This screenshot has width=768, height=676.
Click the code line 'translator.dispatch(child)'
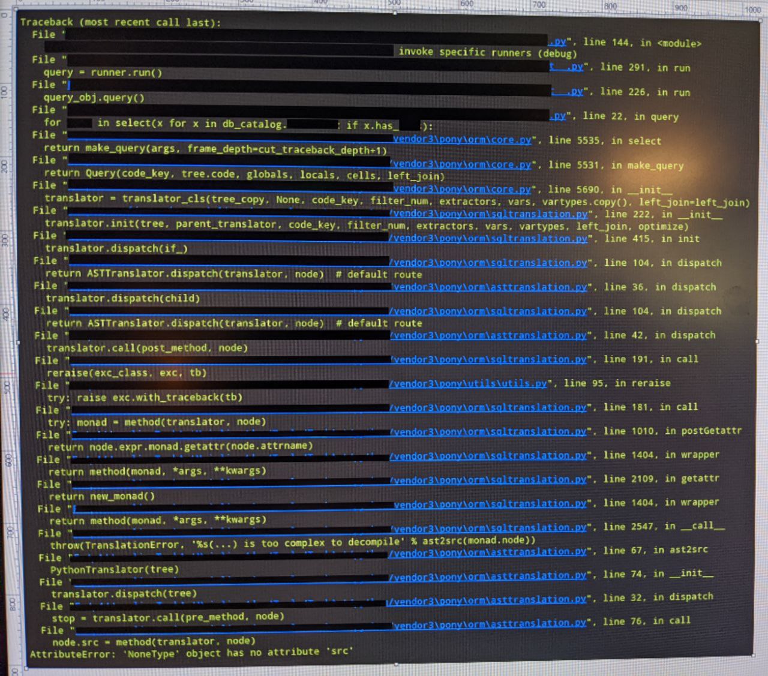(x=123, y=298)
